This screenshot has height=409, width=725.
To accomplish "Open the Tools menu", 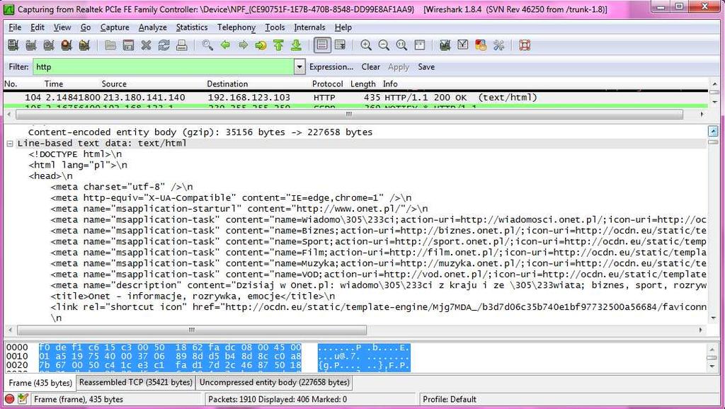I will (275, 28).
